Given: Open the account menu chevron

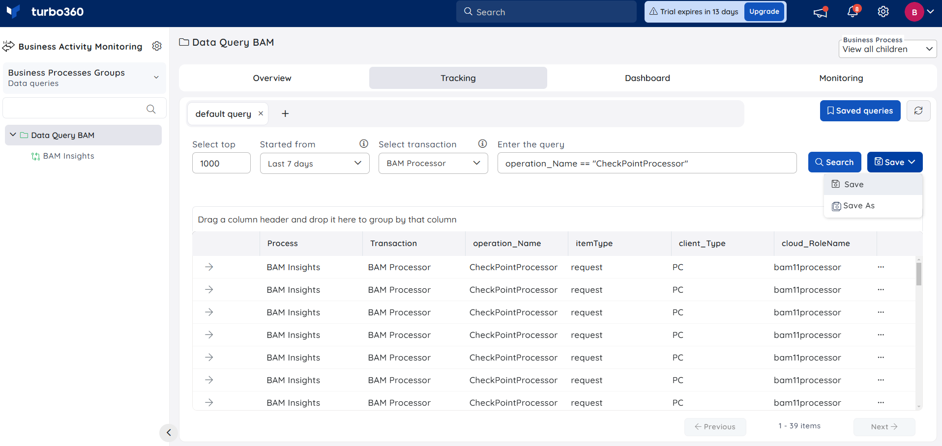Looking at the screenshot, I should tap(931, 12).
